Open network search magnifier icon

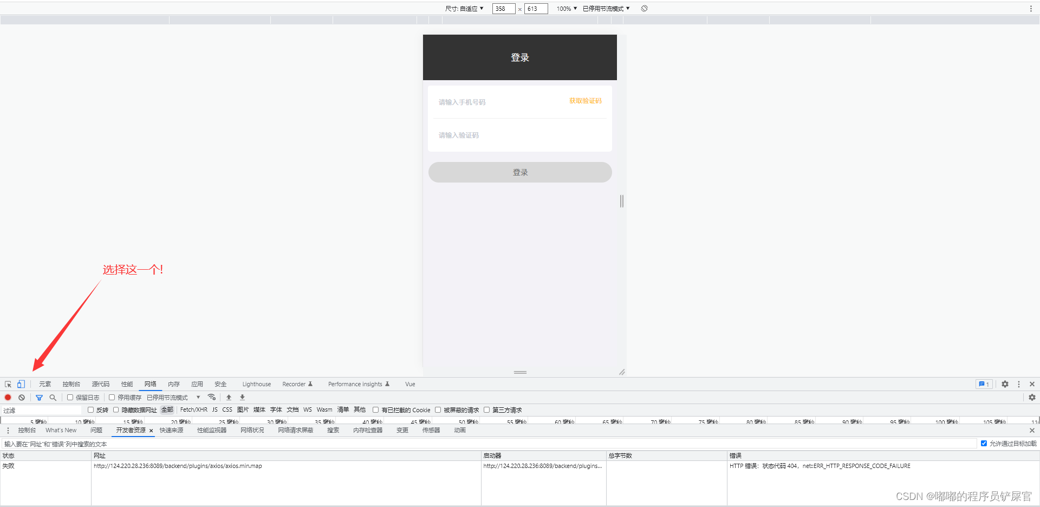53,397
